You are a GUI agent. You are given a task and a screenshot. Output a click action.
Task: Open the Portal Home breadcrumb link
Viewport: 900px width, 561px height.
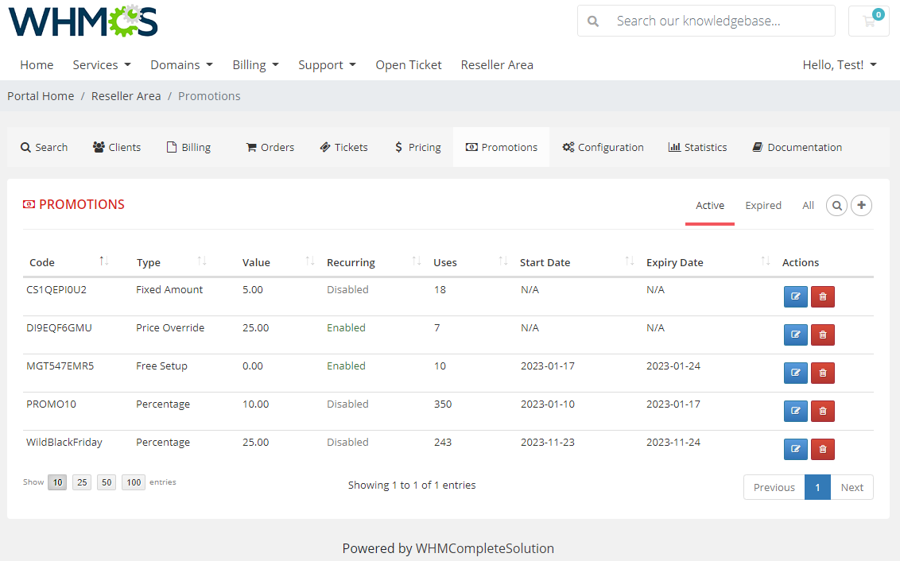coord(40,95)
